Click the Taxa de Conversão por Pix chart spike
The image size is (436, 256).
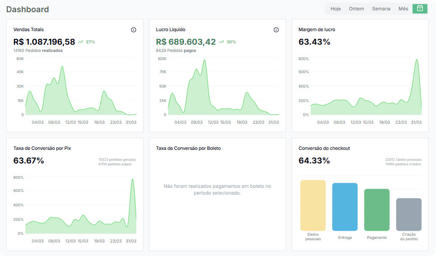pyautogui.click(x=133, y=179)
